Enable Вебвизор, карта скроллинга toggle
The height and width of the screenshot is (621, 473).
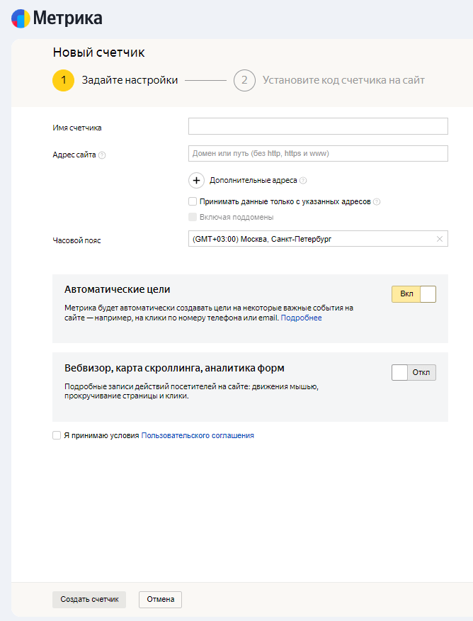click(x=414, y=372)
